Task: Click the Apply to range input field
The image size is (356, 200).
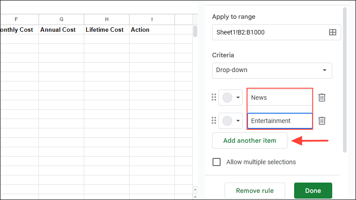Action: [x=276, y=32]
